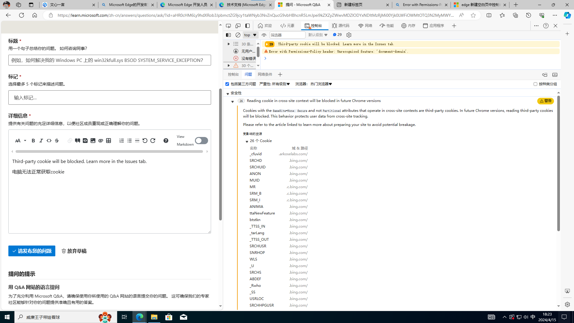Enable the group by kind checkbox
Screen dimensions: 574x323
(x=535, y=84)
